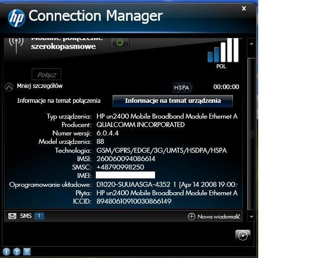This screenshot has width=316, height=258.
Task: Select Informacje na temat urządzenia tab
Action: (x=173, y=101)
